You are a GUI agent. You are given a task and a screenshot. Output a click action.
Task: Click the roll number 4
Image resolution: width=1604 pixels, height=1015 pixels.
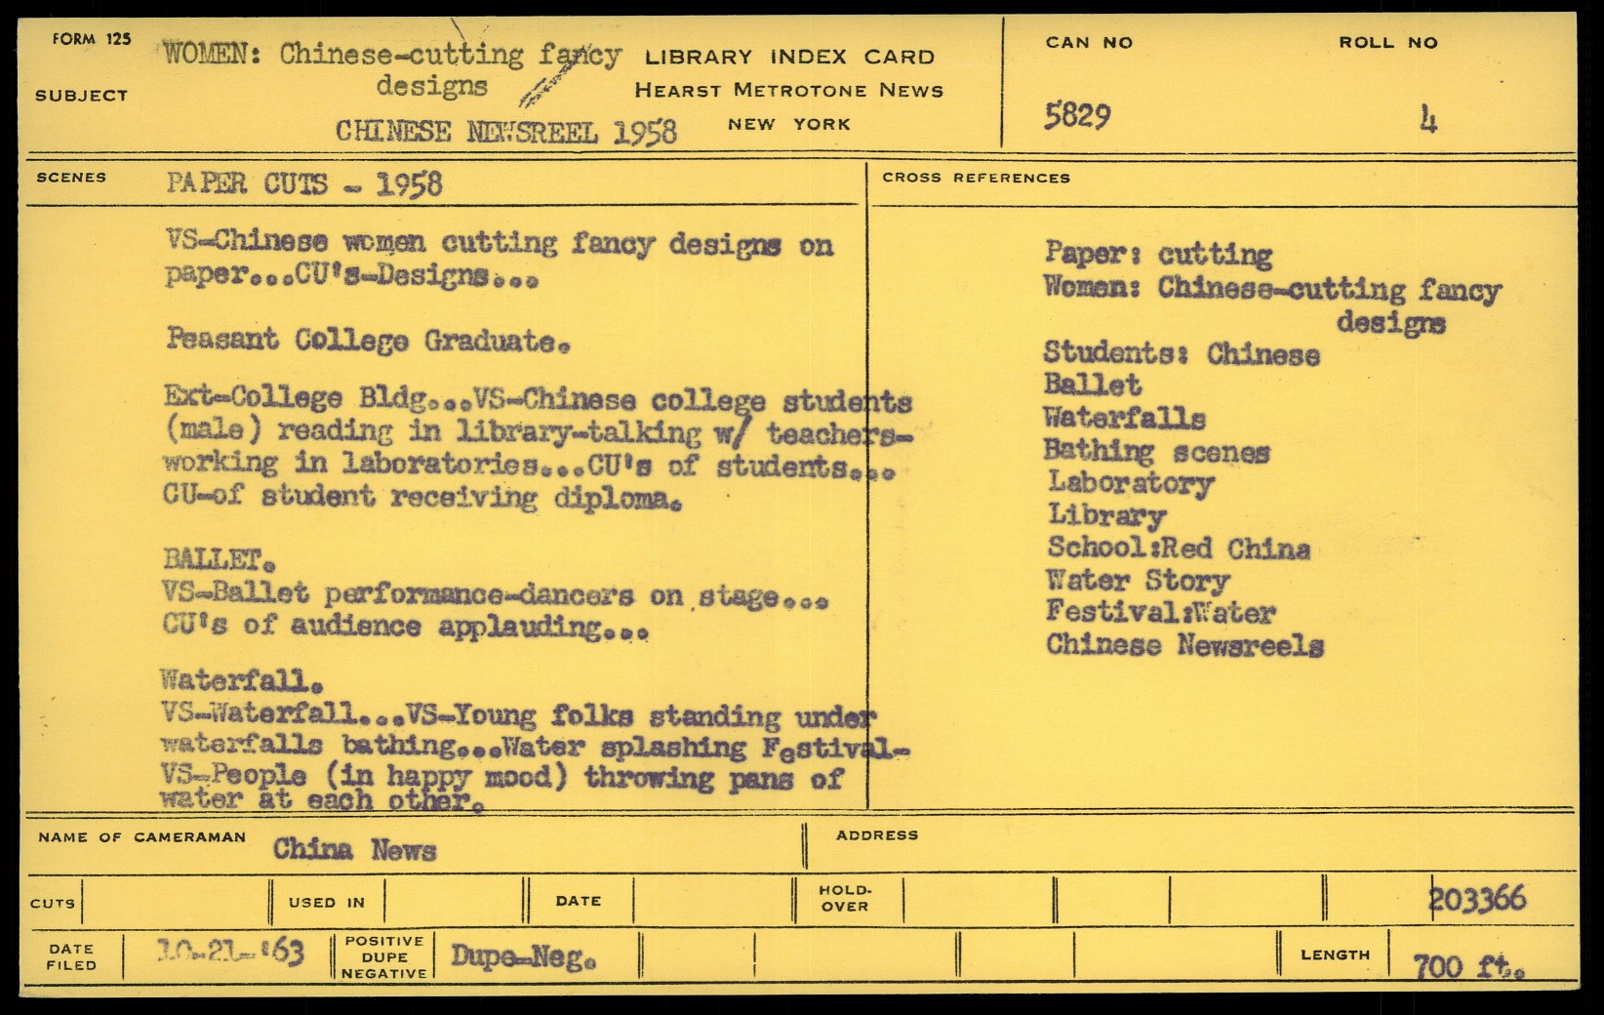pyautogui.click(x=1427, y=120)
